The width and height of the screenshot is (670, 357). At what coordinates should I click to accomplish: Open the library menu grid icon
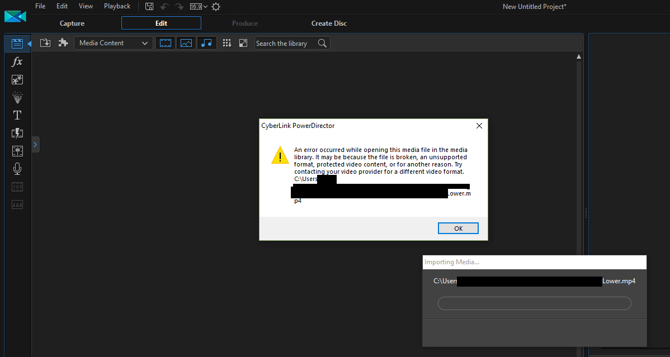click(227, 43)
